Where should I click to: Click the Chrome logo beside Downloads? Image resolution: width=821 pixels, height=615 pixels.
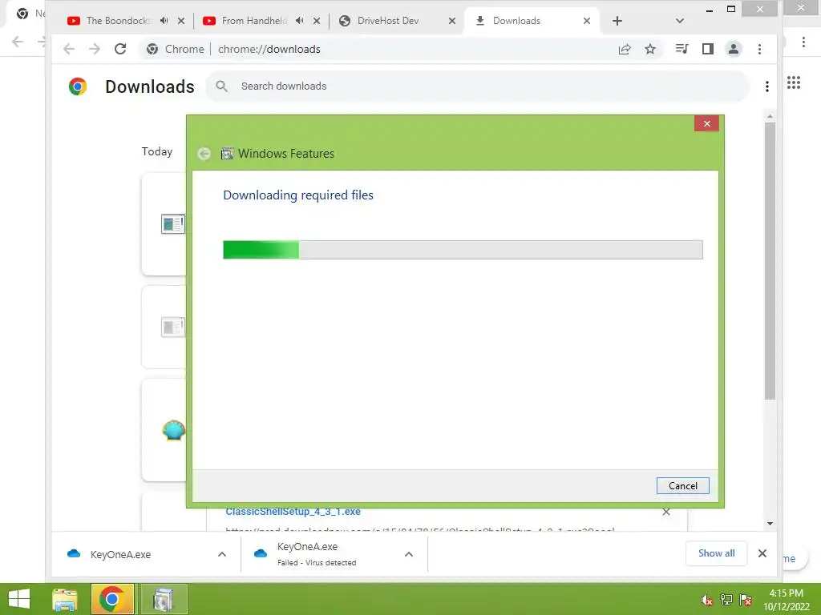pos(78,86)
